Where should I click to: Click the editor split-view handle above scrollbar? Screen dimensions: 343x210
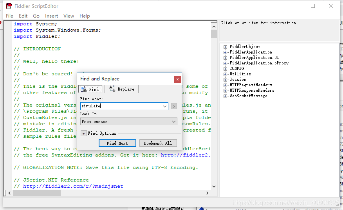pyautogui.click(x=214, y=22)
